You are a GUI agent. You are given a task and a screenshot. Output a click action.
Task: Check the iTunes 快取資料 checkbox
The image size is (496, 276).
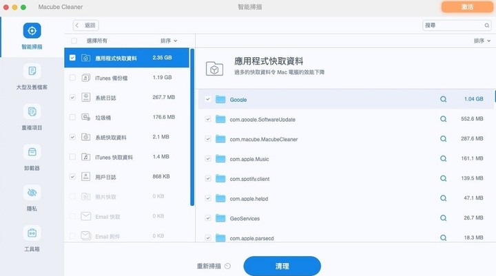(x=72, y=157)
